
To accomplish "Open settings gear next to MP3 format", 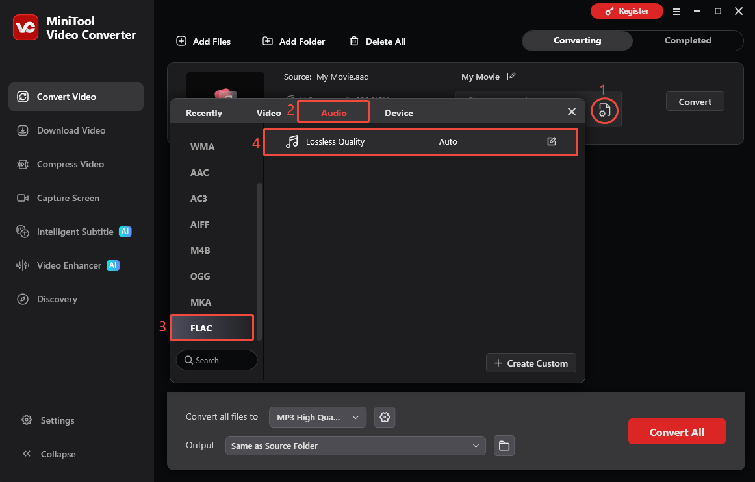I will (384, 417).
